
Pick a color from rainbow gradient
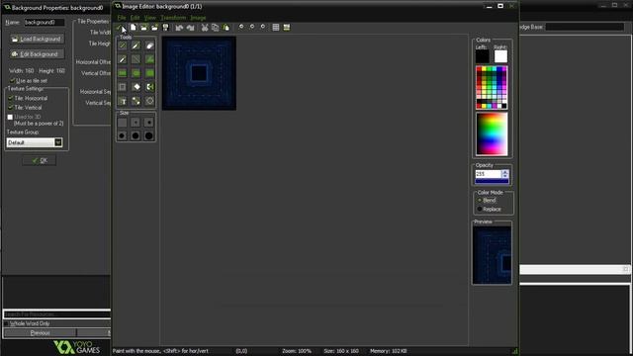492,134
